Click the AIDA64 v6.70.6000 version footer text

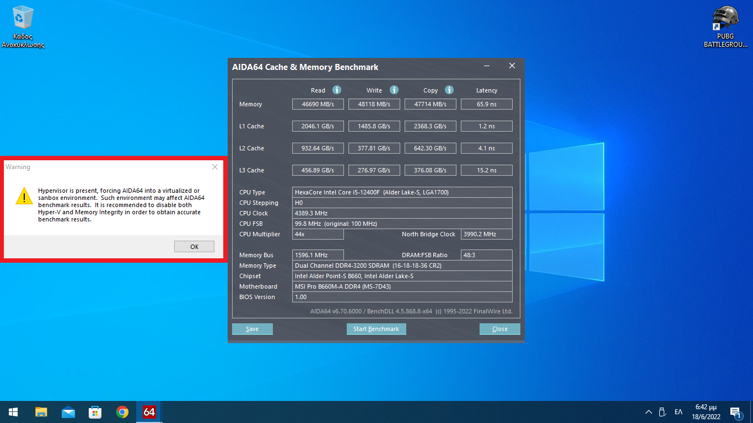(x=411, y=311)
